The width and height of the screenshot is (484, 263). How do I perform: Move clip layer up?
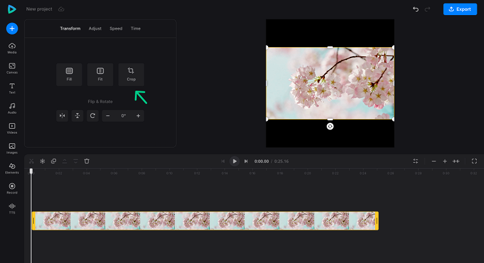(65, 161)
